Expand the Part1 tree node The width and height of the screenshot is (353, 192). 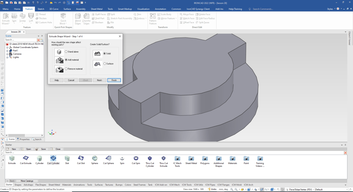click(7, 50)
